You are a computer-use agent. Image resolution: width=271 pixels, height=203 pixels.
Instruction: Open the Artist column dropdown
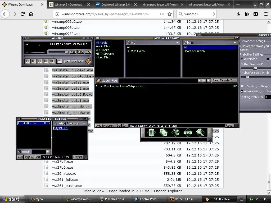point(177,43)
